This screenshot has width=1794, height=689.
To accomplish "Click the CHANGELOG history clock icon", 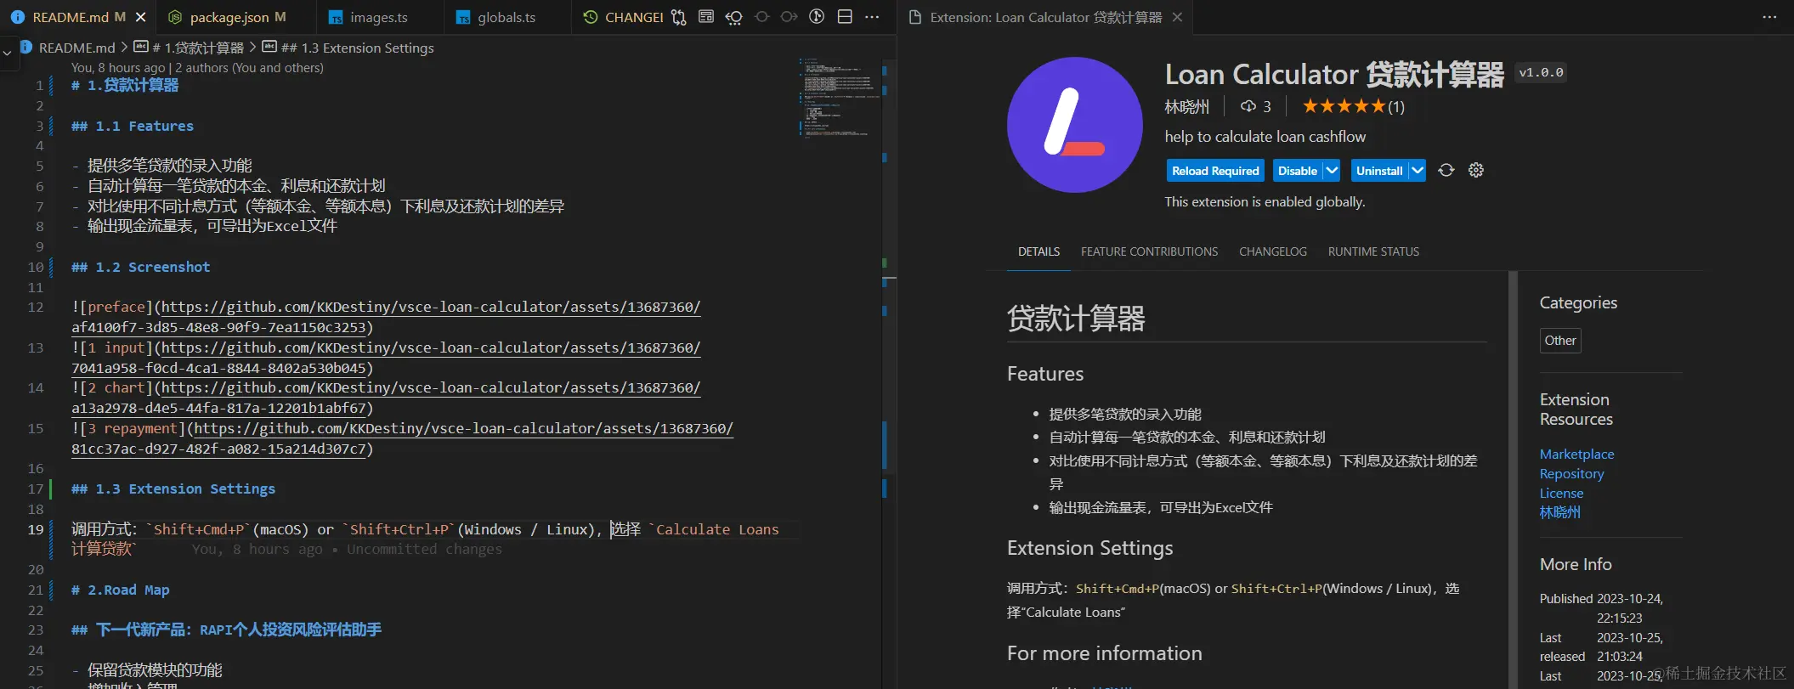I will 590,17.
